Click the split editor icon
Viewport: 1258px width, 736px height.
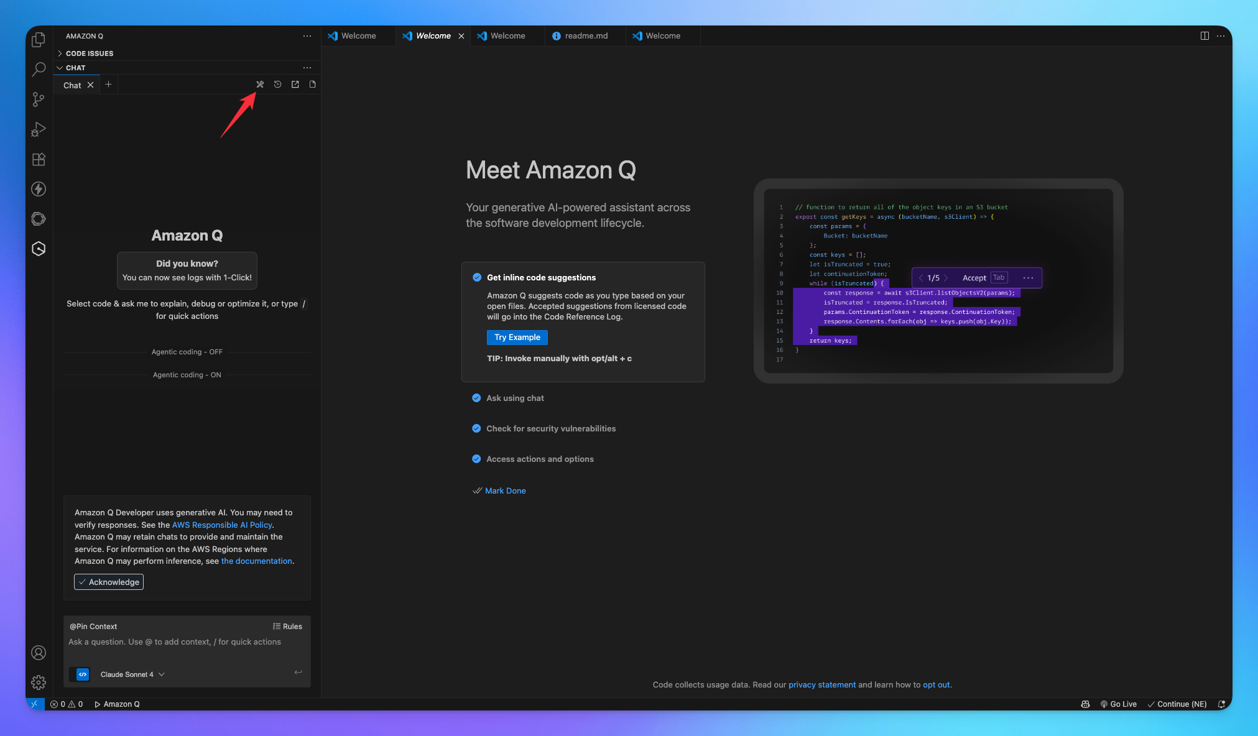tap(1204, 36)
